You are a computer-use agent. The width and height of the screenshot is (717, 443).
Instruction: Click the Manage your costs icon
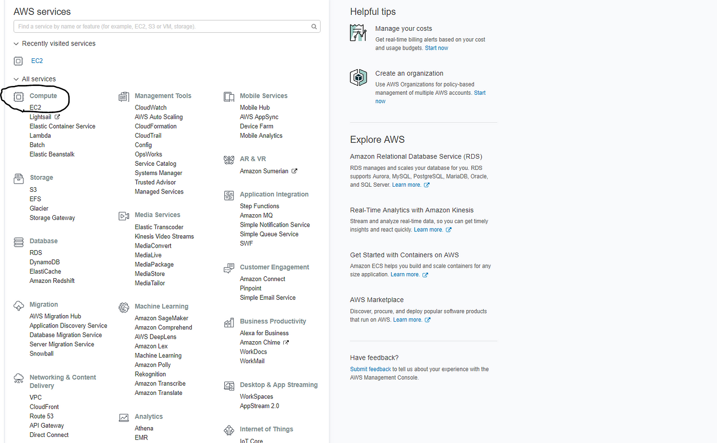click(358, 32)
